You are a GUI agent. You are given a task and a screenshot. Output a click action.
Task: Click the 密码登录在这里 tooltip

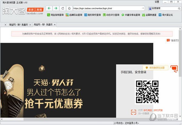pos(156,68)
